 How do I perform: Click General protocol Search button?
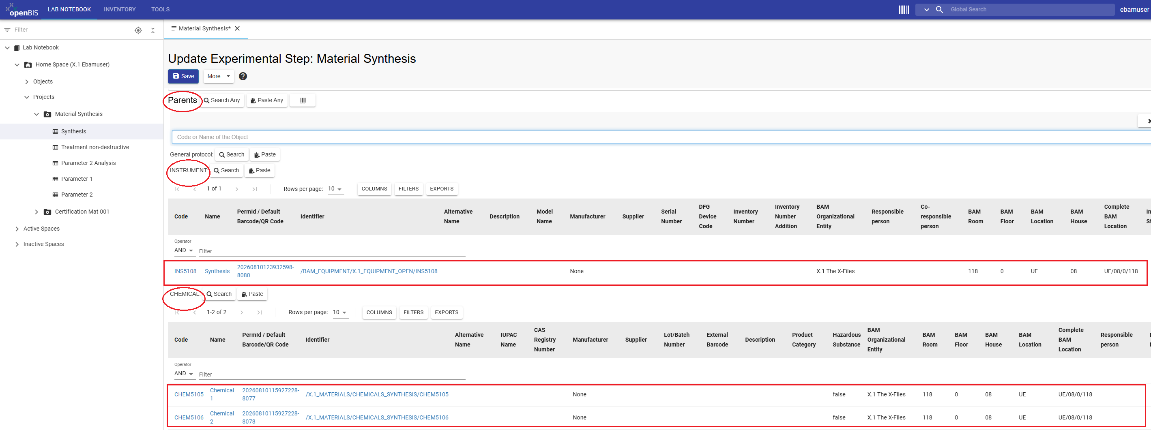[x=232, y=155]
